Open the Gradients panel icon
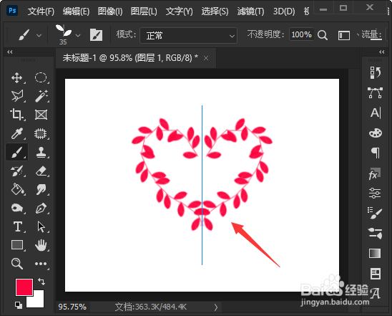Image resolution: width=392 pixels, height=316 pixels. pos(375,253)
